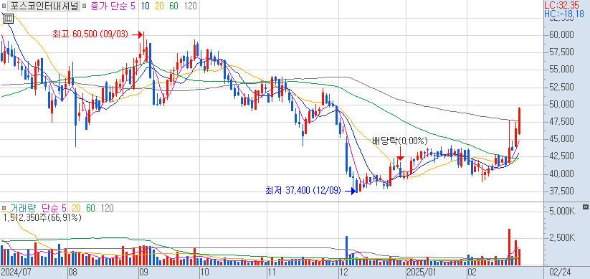Click the 45,000 price axis label
The width and height of the screenshot is (590, 279).
coord(561,139)
